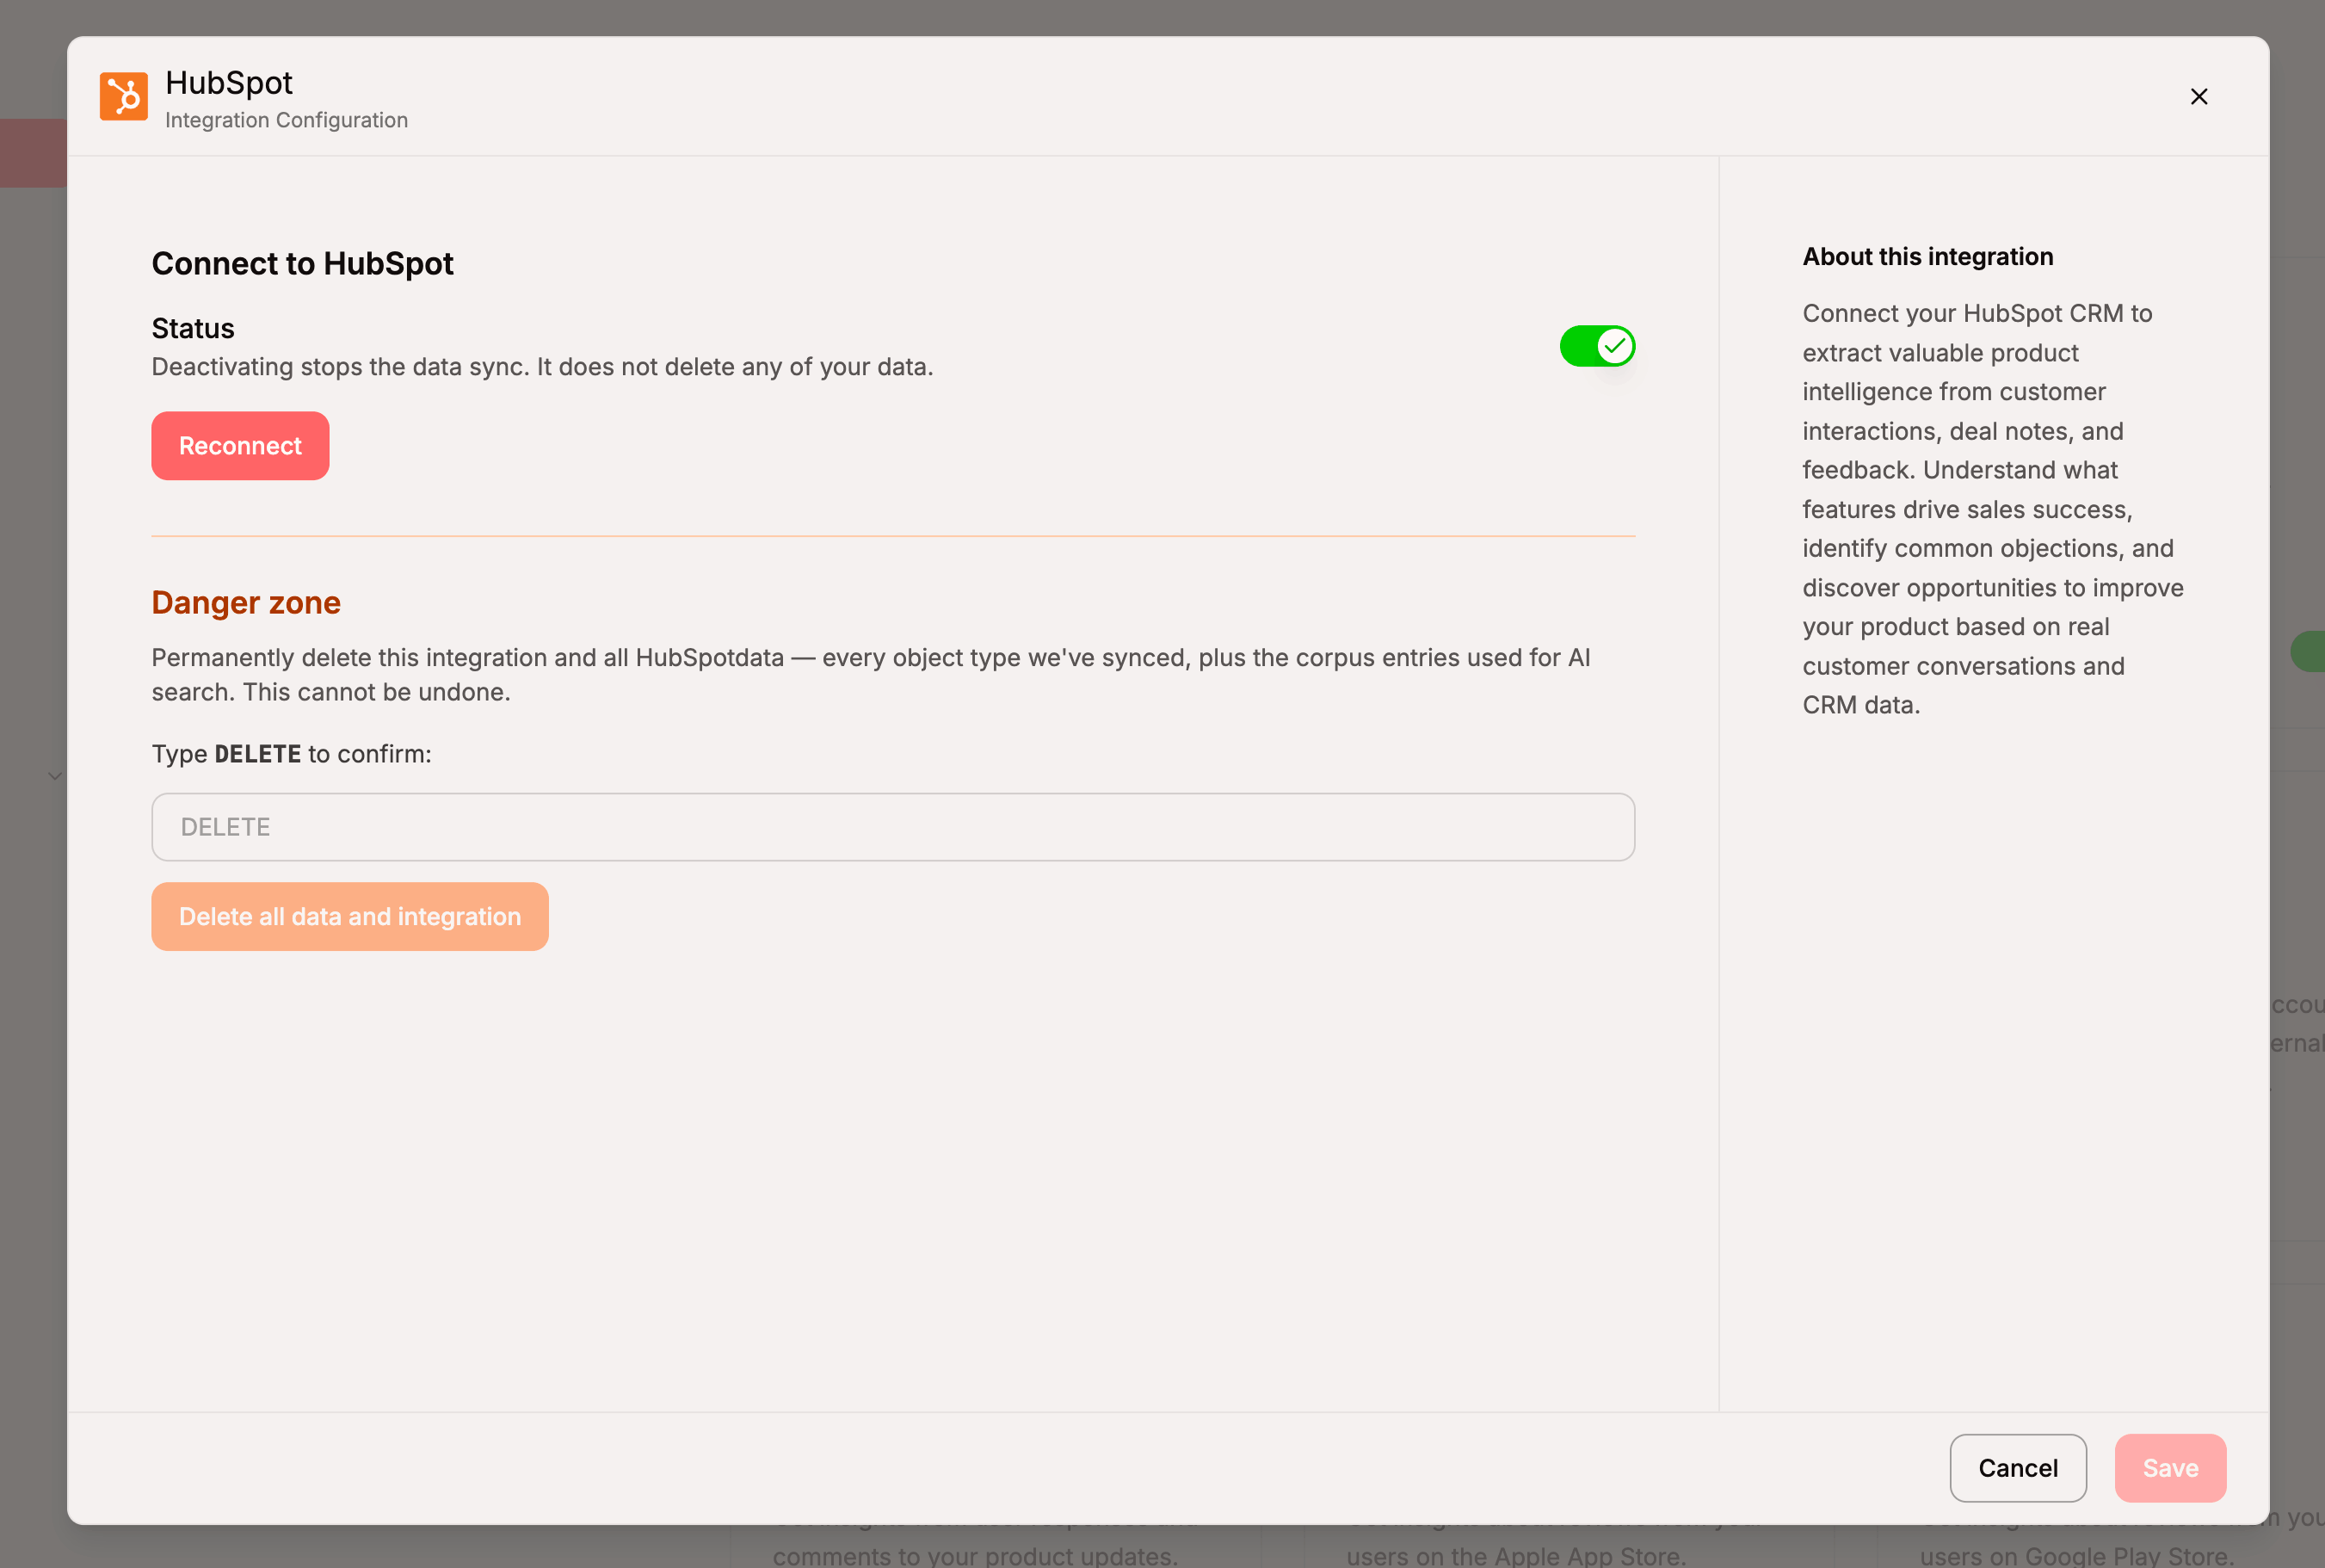
Task: Expand the chevron behind the dialog
Action: 55,775
